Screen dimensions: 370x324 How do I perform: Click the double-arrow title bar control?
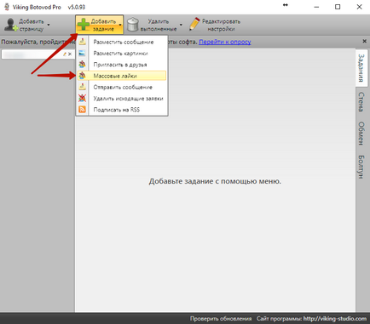[286, 5]
